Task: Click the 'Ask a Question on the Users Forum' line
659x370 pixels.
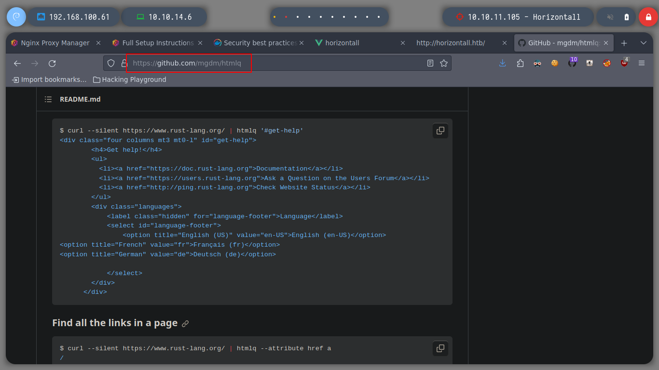Action: [264, 178]
